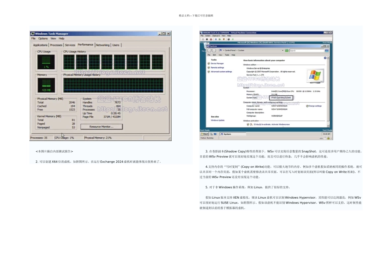Open the Networking tab in Task Manager
392x277 pixels.
103,45
